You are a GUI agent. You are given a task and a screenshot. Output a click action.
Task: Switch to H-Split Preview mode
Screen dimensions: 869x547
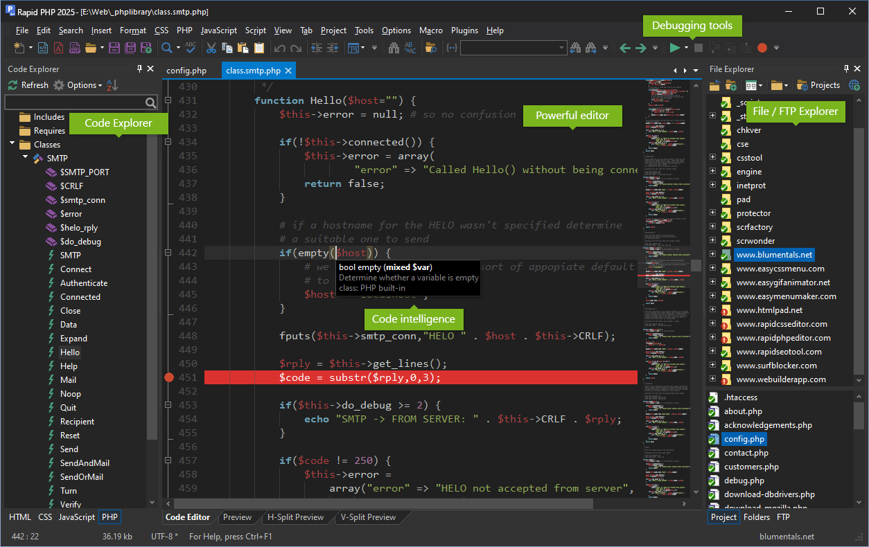(x=297, y=517)
